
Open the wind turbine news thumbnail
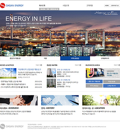click(8, 73)
